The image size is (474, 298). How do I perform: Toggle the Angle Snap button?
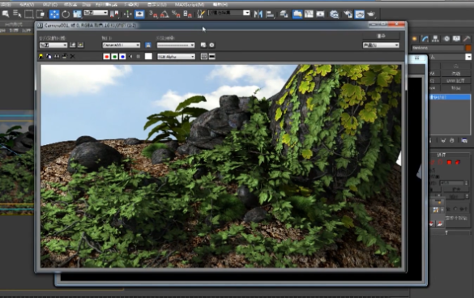point(164,14)
